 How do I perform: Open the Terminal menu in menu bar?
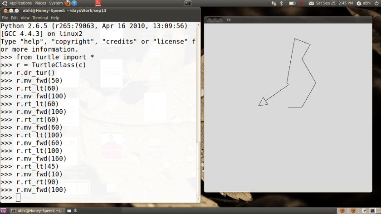(40, 18)
